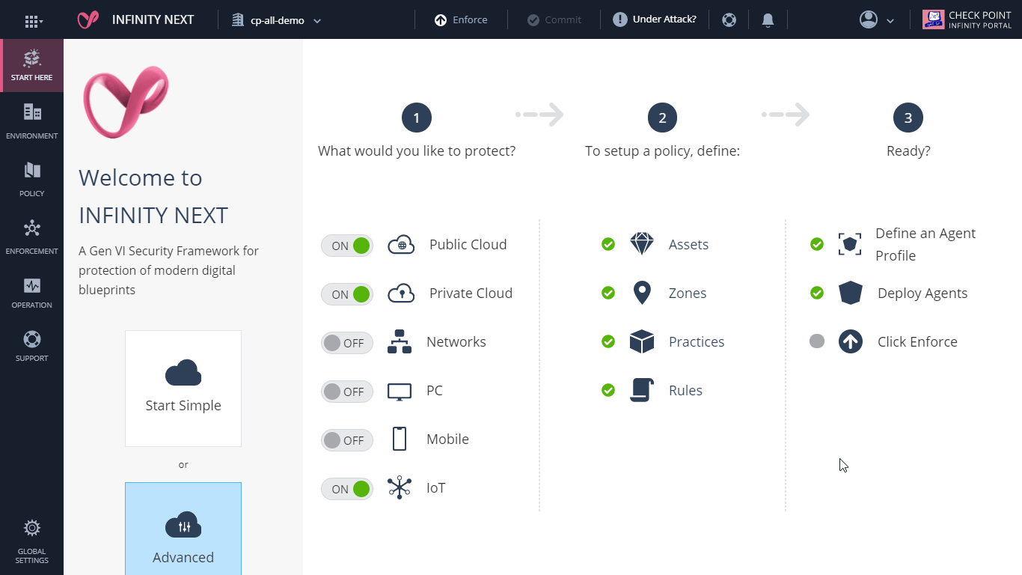Open the Start Here sidebar section
The height and width of the screenshot is (575, 1022).
click(32, 65)
